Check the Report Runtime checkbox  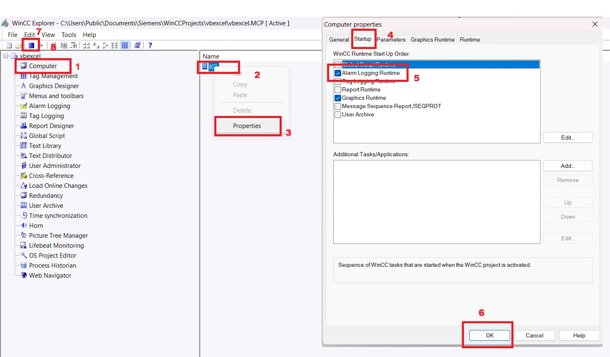click(x=338, y=90)
